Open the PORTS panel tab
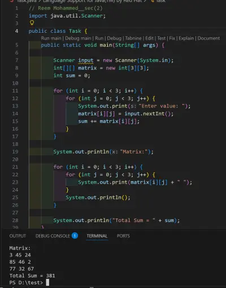 (123, 236)
